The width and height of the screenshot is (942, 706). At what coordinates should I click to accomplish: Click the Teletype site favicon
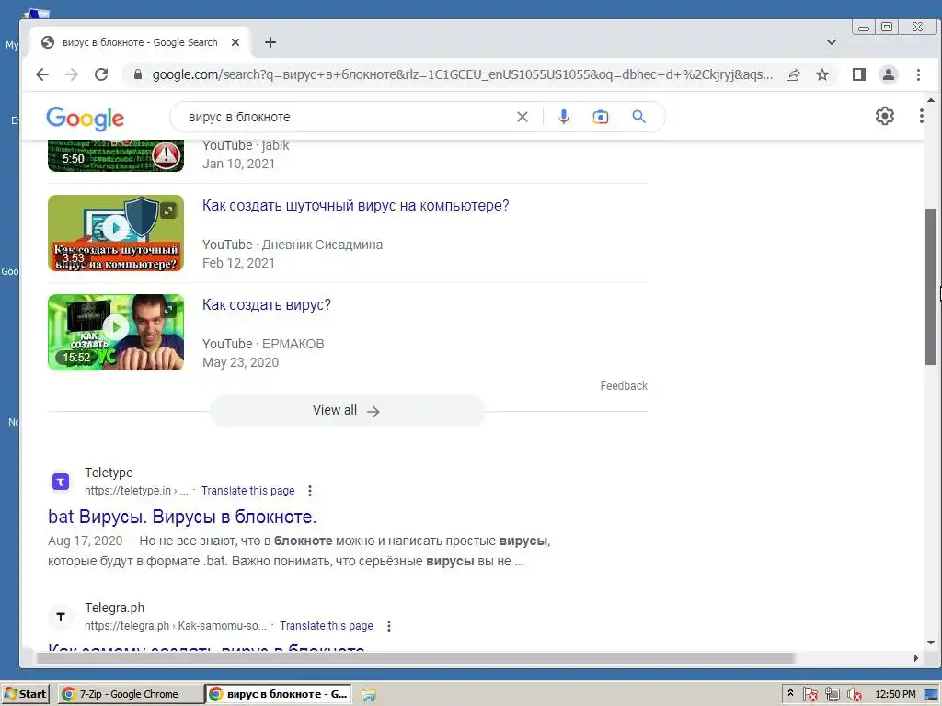pyautogui.click(x=61, y=482)
